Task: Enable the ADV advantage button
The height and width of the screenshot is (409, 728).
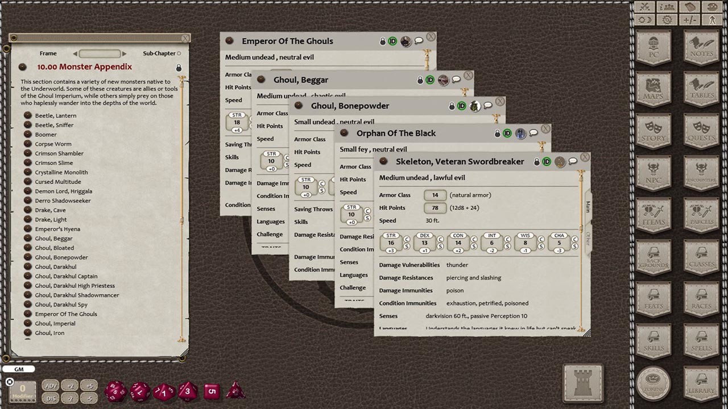Action: [50, 385]
